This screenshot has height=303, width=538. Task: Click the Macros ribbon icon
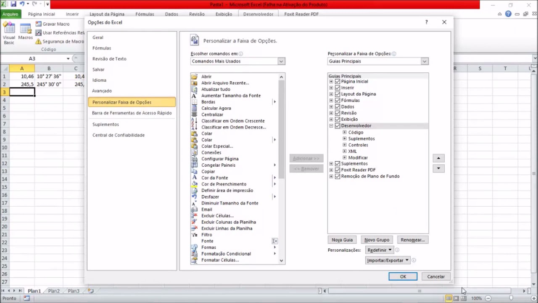click(x=25, y=29)
